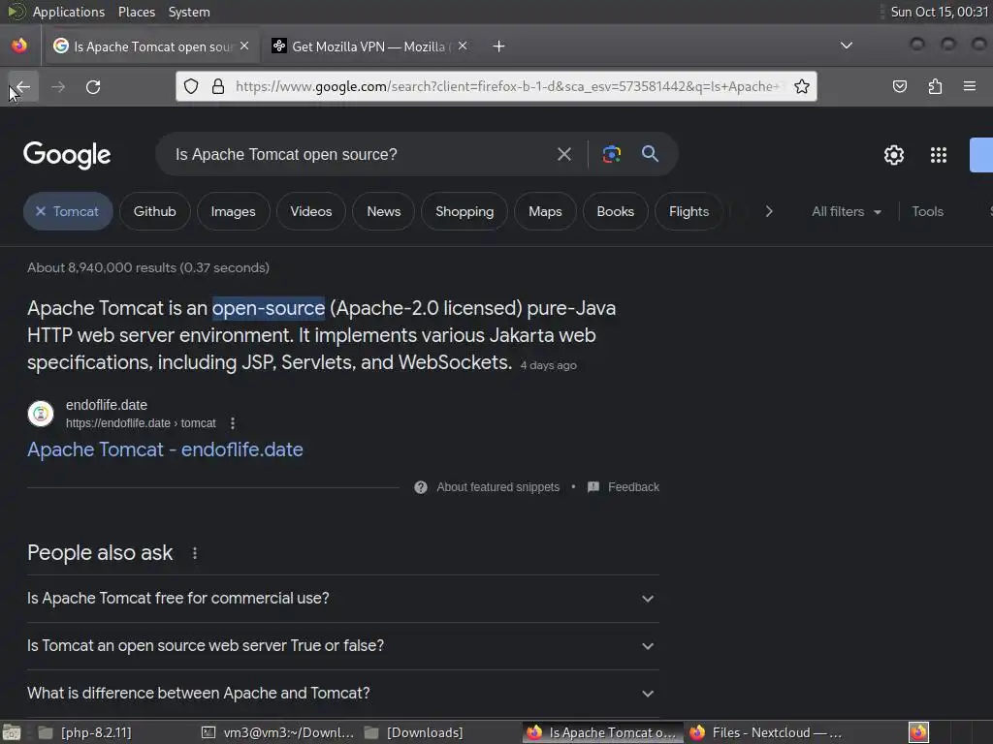Expand 'What is difference between Apache and Tomcat?'

[x=342, y=694]
